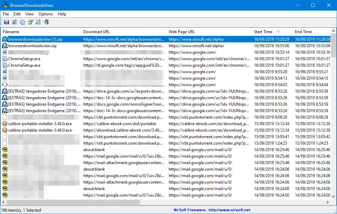Click Start Time 15/09/2019 1:24:25 cell

[270, 143]
